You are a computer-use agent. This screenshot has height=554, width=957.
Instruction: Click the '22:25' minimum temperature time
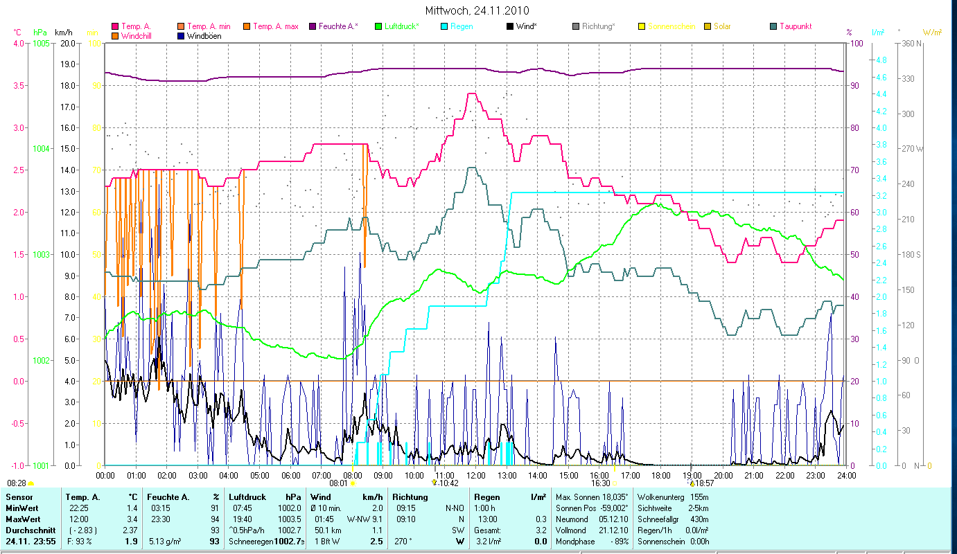(78, 508)
